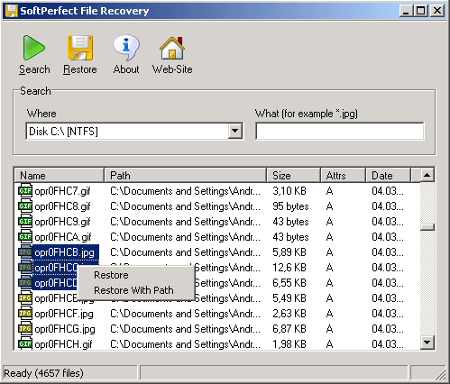This screenshot has width=450, height=384.
Task: Click the Restore floppy disk icon
Action: [80, 48]
